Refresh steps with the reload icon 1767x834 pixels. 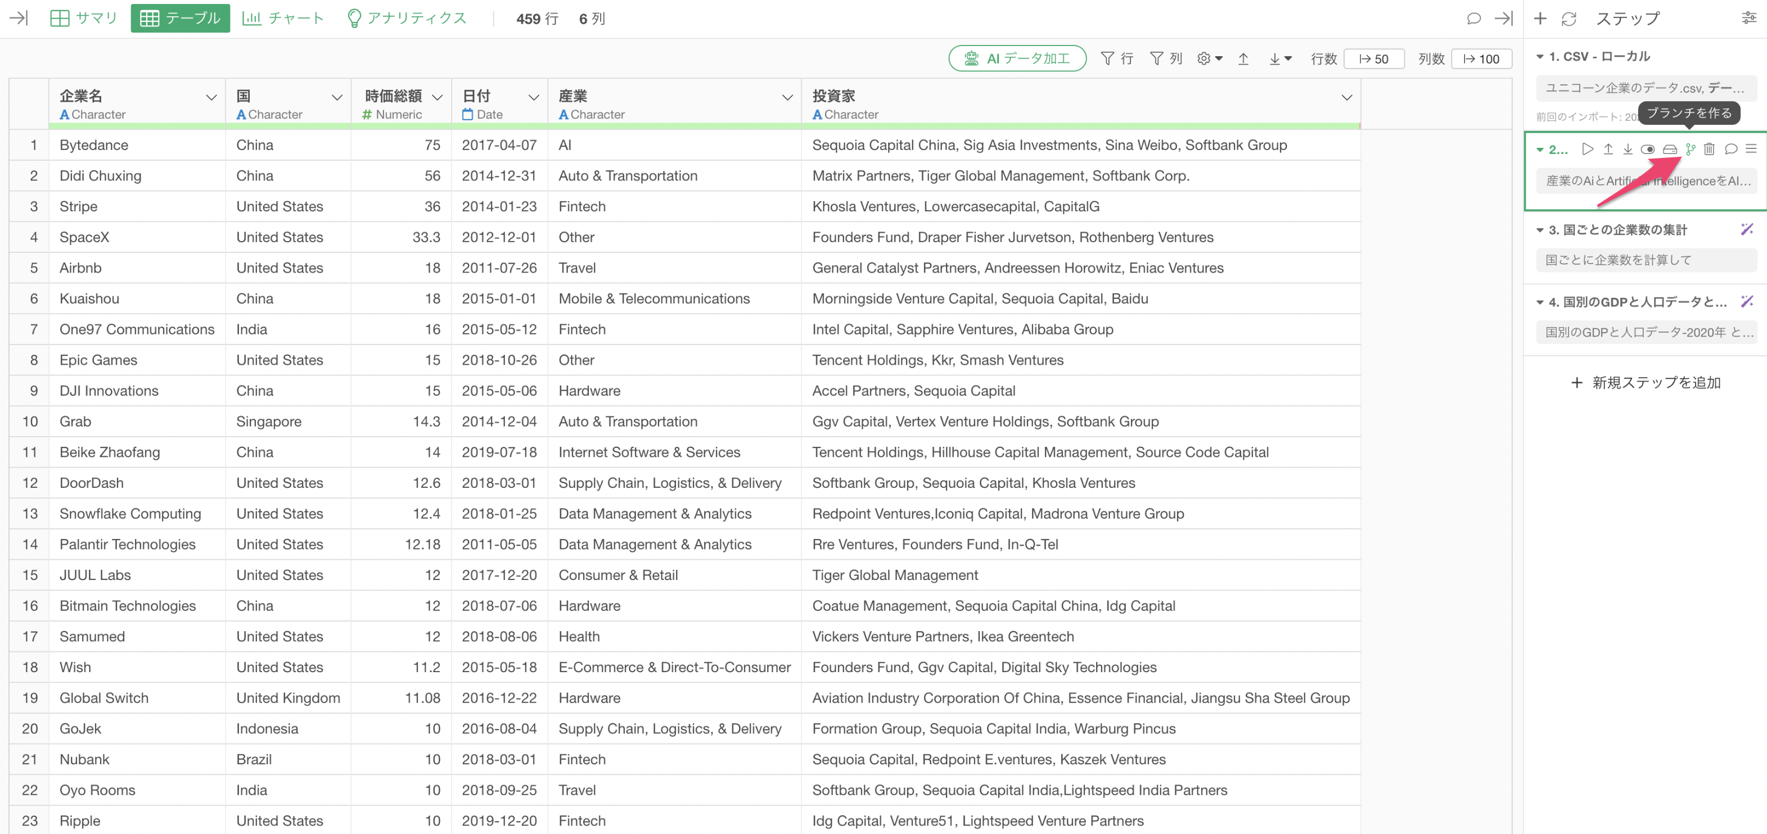(x=1569, y=19)
